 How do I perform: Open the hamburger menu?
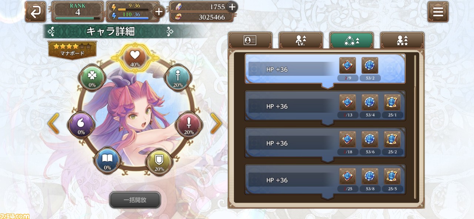[x=438, y=12]
